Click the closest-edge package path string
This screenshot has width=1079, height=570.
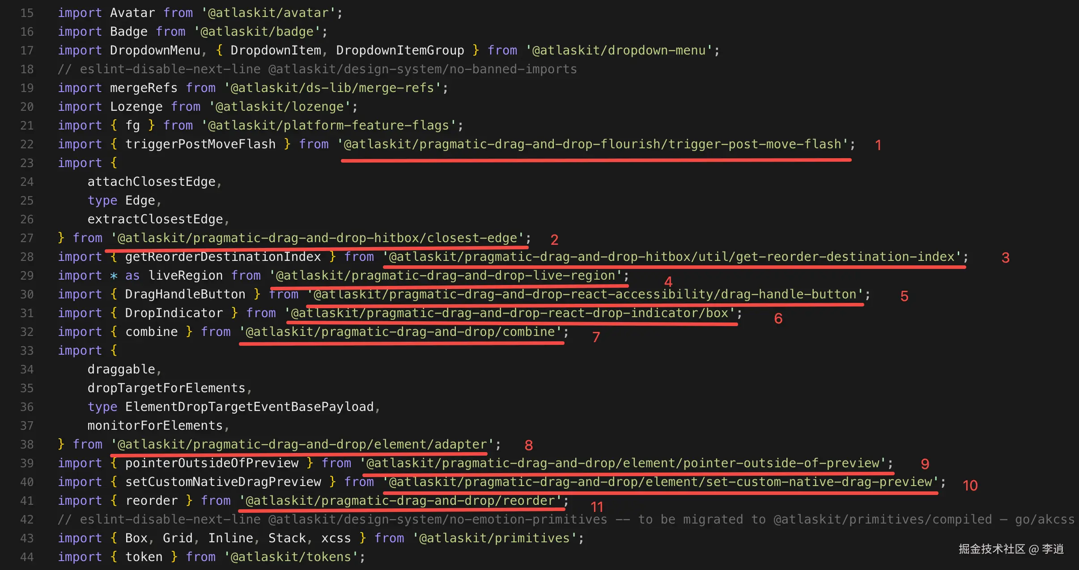pyautogui.click(x=317, y=238)
